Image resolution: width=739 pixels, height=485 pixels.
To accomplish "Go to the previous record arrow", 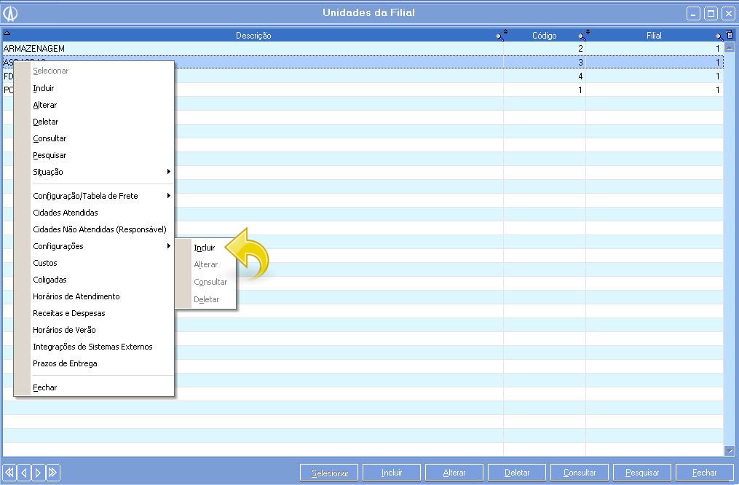I will 24,473.
